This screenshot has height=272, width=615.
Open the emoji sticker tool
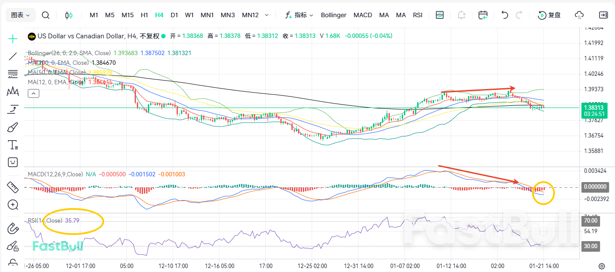(x=12, y=162)
